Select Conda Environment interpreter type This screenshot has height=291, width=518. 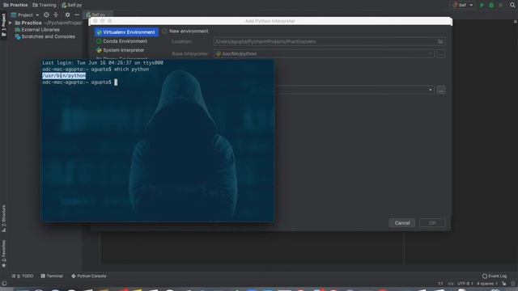pos(121,41)
